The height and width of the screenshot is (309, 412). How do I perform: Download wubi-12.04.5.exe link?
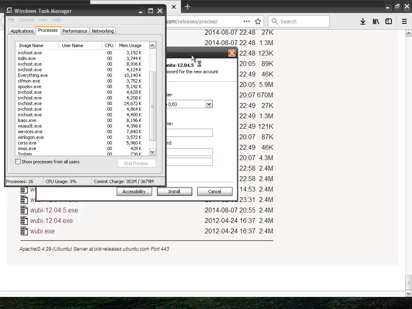(54, 210)
